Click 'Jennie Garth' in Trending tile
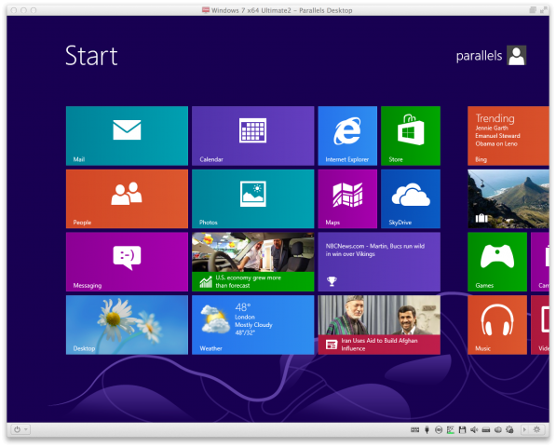This screenshot has height=447, width=556. (492, 128)
